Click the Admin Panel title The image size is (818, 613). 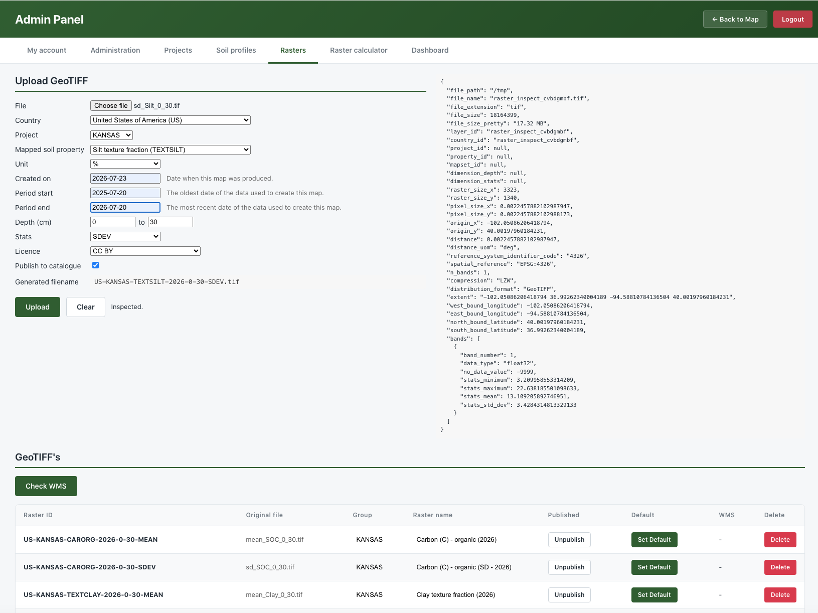pyautogui.click(x=49, y=20)
